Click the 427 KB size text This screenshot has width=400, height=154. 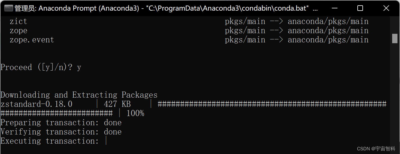pos(117,104)
